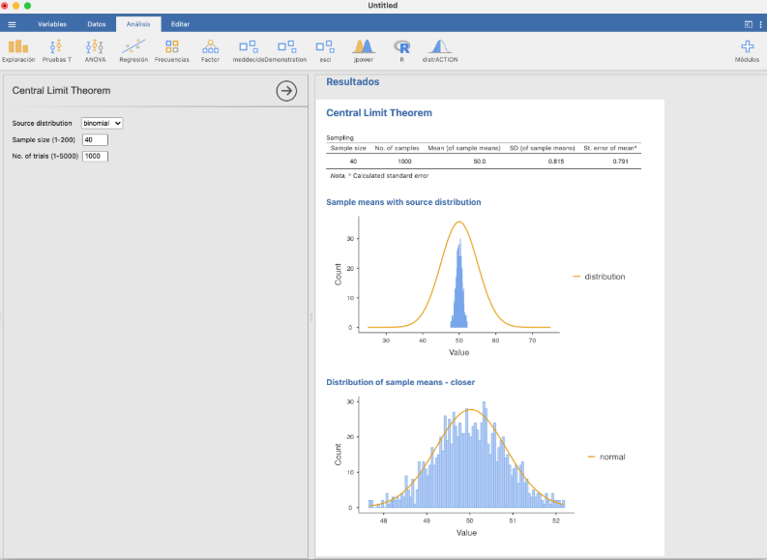Open the Frecuencias analysis menu
This screenshot has width=767, height=560.
pyautogui.click(x=172, y=51)
